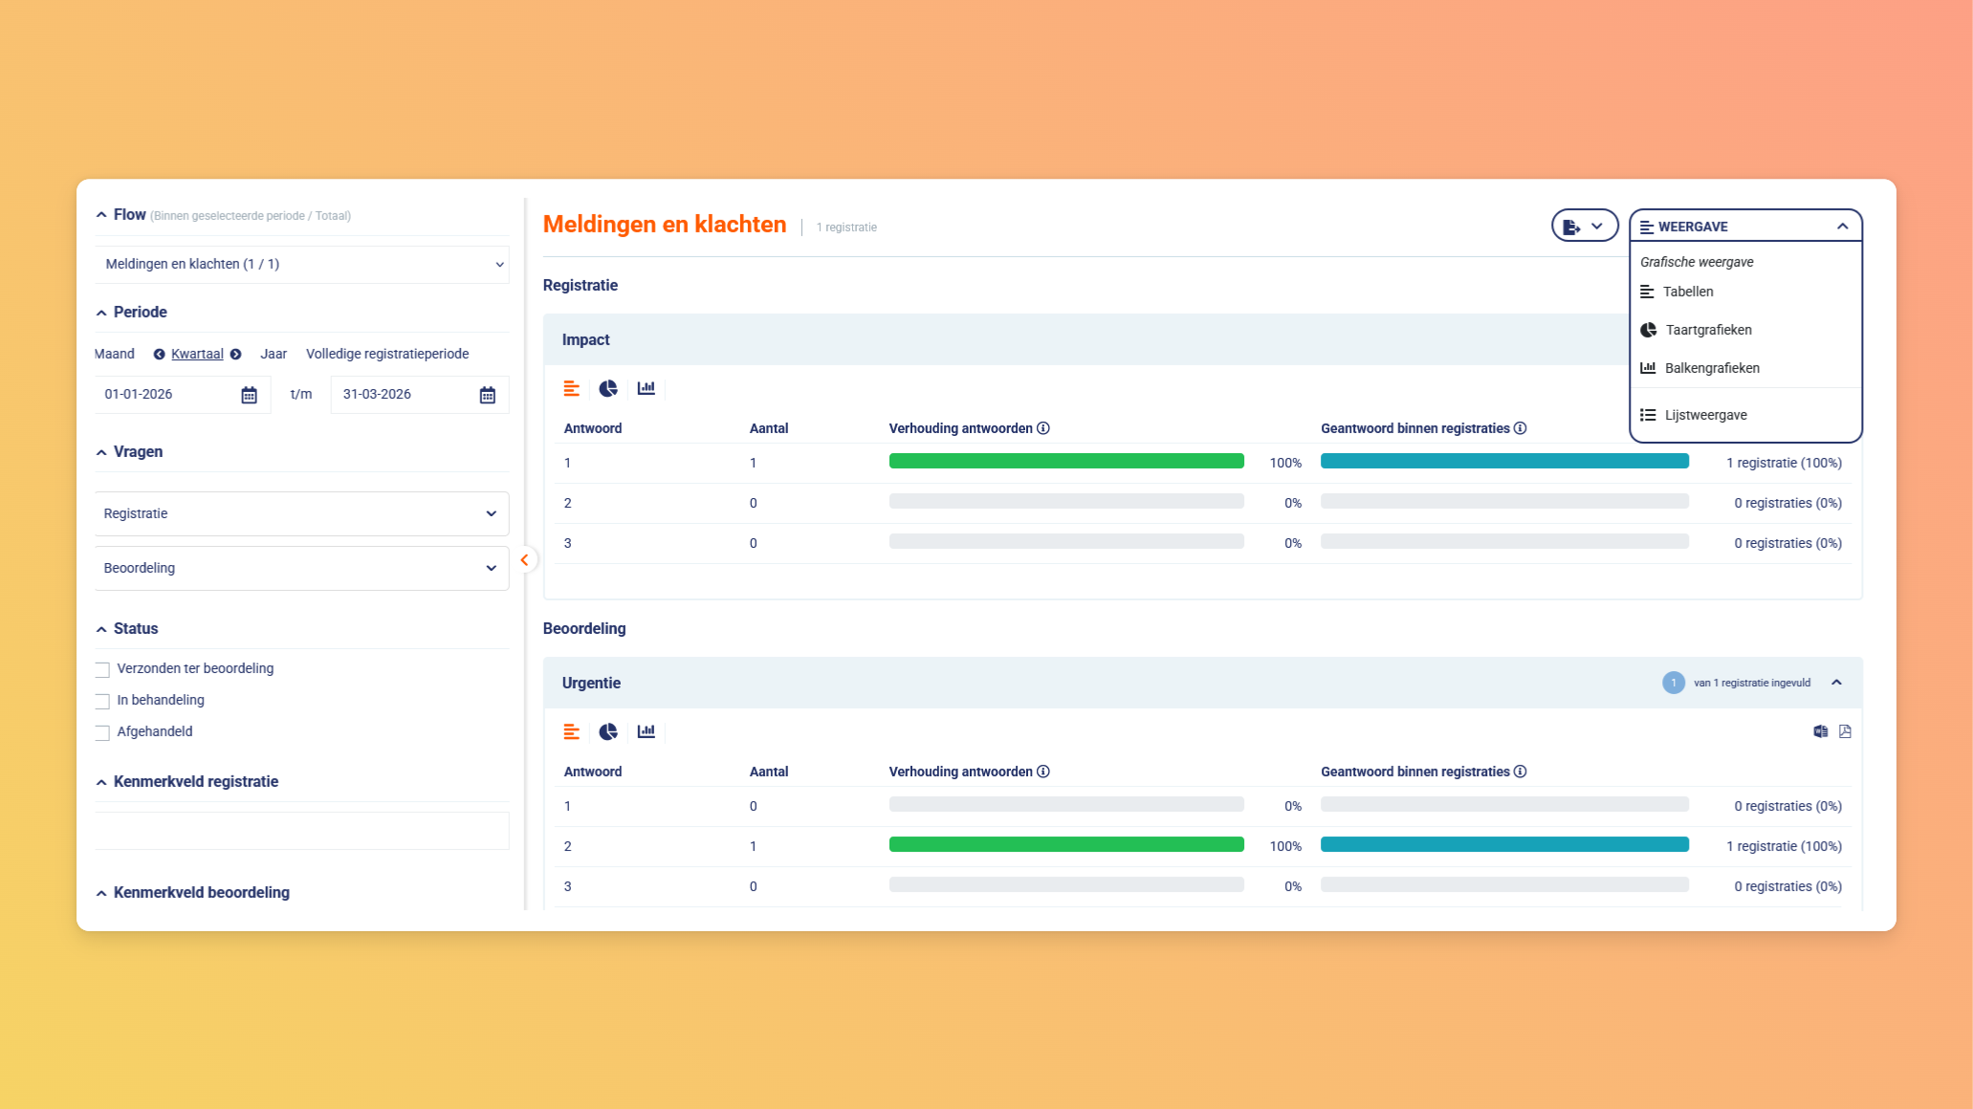
Task: Choose Taartgrafieken from Weergave menu
Action: (x=1708, y=330)
